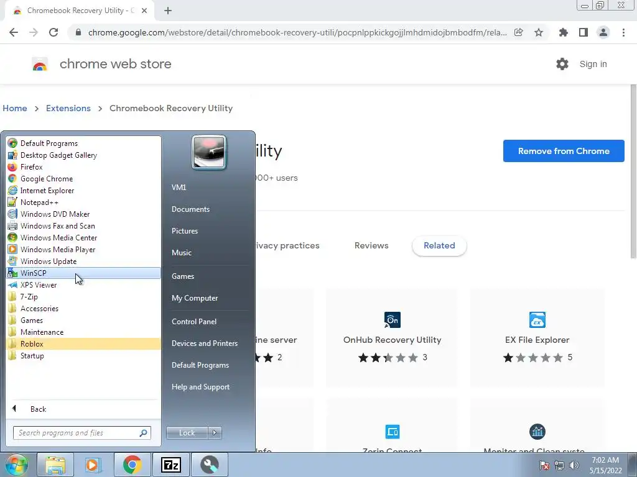Image resolution: width=637 pixels, height=477 pixels.
Task: Go to the Home breadcrumb link
Action: tap(15, 108)
